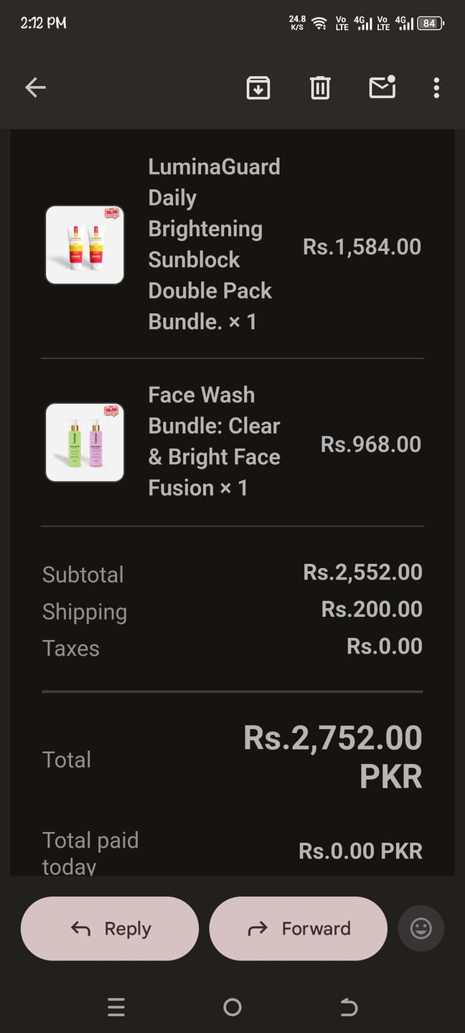
Task: Tap the back arrow to leave email
Action: (x=35, y=88)
